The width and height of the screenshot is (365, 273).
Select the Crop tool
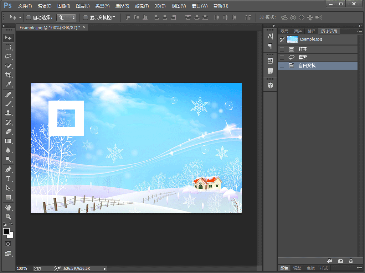click(x=8, y=75)
